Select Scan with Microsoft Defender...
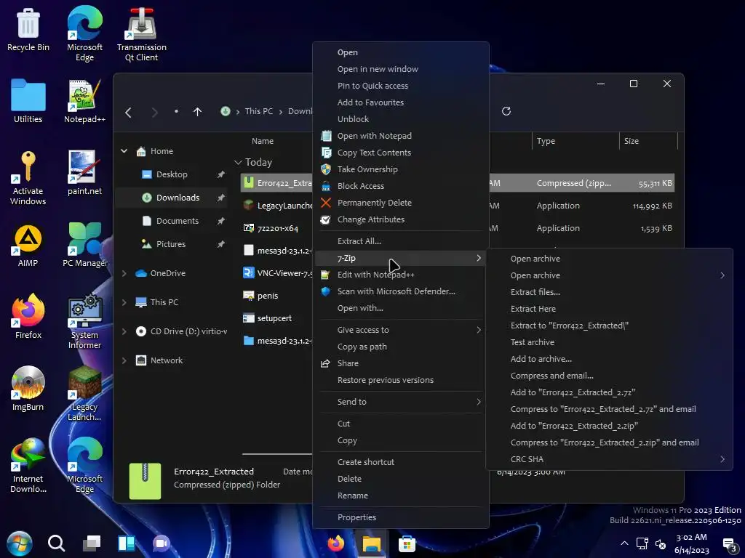 401,291
